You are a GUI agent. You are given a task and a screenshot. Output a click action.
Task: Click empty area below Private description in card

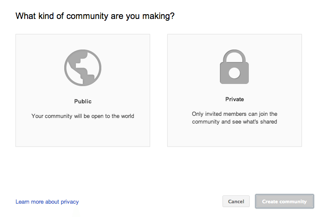click(x=235, y=136)
